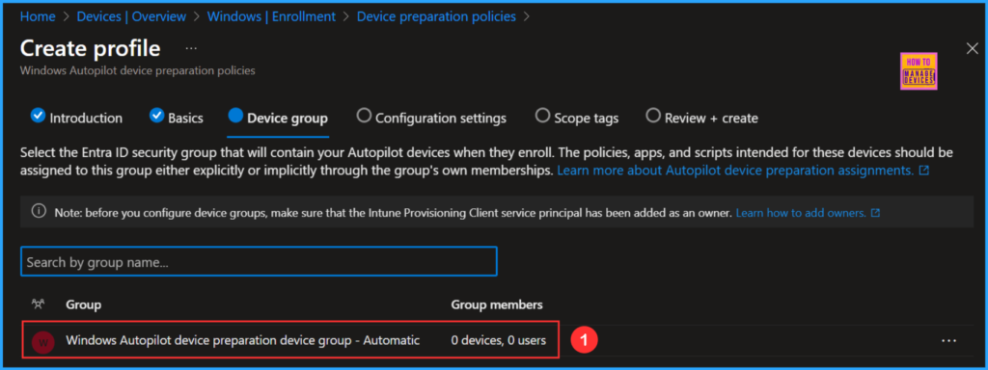Sort by Group members column header
This screenshot has width=988, height=370.
coord(497,305)
